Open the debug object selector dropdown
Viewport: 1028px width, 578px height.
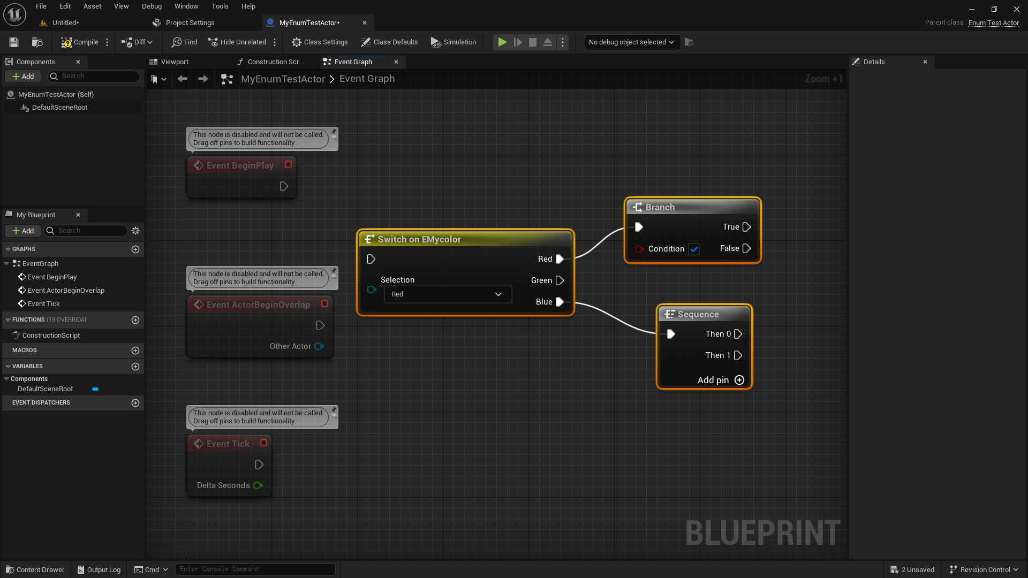pyautogui.click(x=631, y=42)
